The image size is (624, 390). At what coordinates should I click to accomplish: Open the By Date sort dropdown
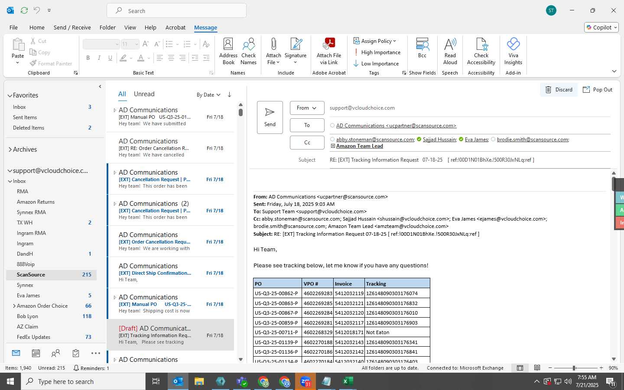tap(208, 94)
